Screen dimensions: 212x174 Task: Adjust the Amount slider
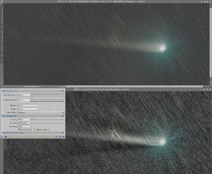pyautogui.click(x=35, y=119)
